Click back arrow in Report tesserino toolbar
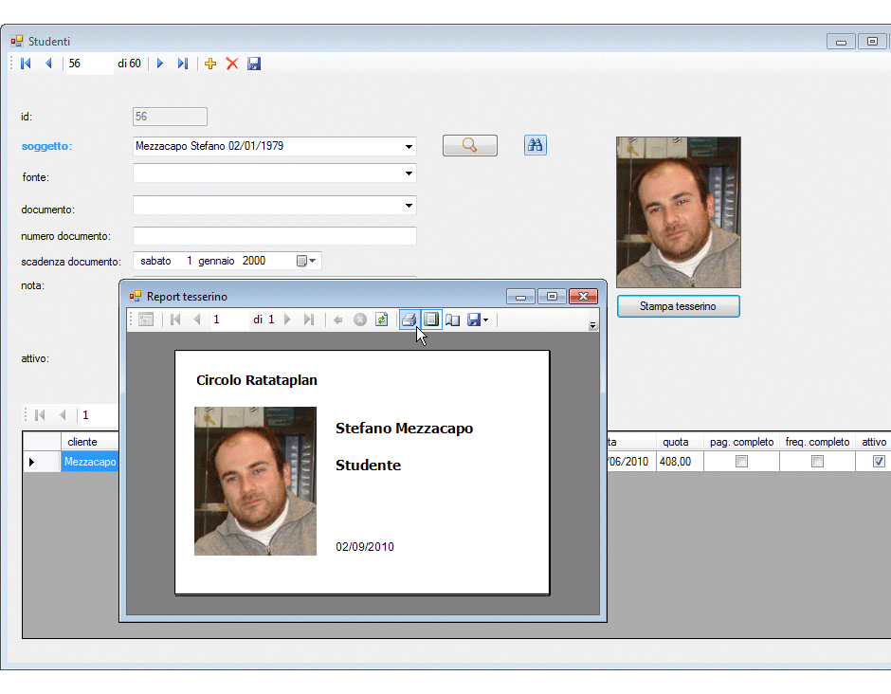 [x=338, y=320]
